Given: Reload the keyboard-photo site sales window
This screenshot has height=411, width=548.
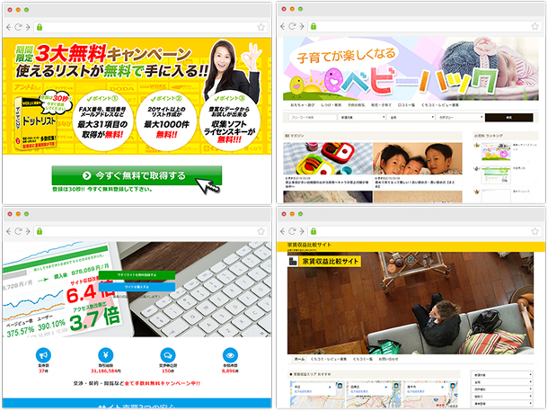Looking at the screenshot, I should [x=18, y=231].
